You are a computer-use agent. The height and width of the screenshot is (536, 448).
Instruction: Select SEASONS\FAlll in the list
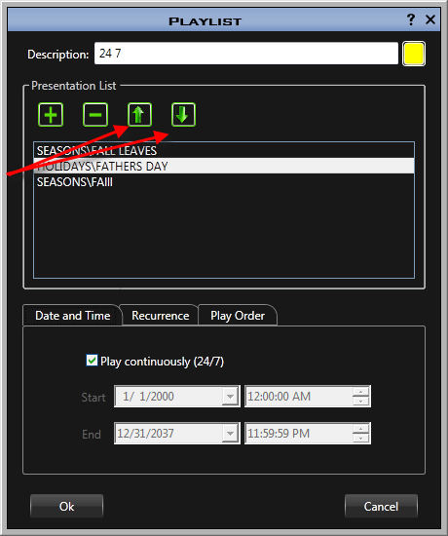click(224, 182)
